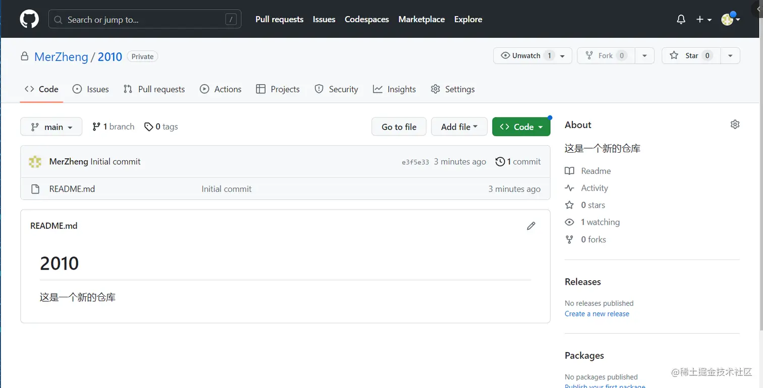Open the main branch selector
The width and height of the screenshot is (763, 388).
click(51, 127)
